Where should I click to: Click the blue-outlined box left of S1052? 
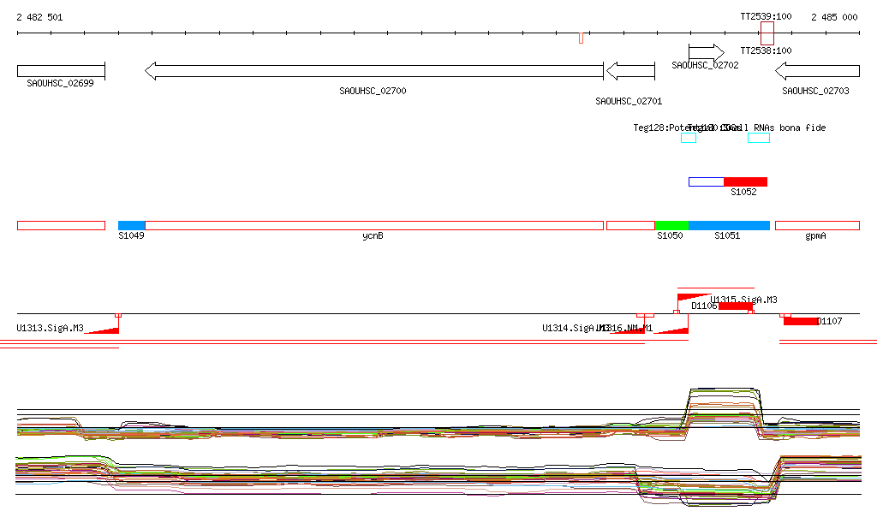[x=707, y=181]
